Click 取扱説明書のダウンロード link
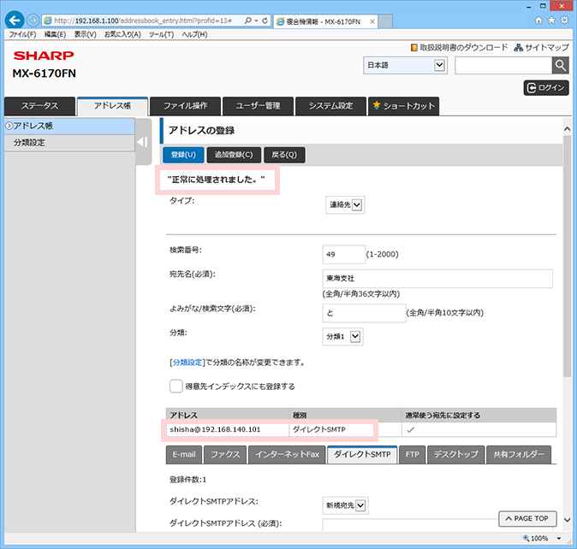The image size is (577, 549). [459, 47]
